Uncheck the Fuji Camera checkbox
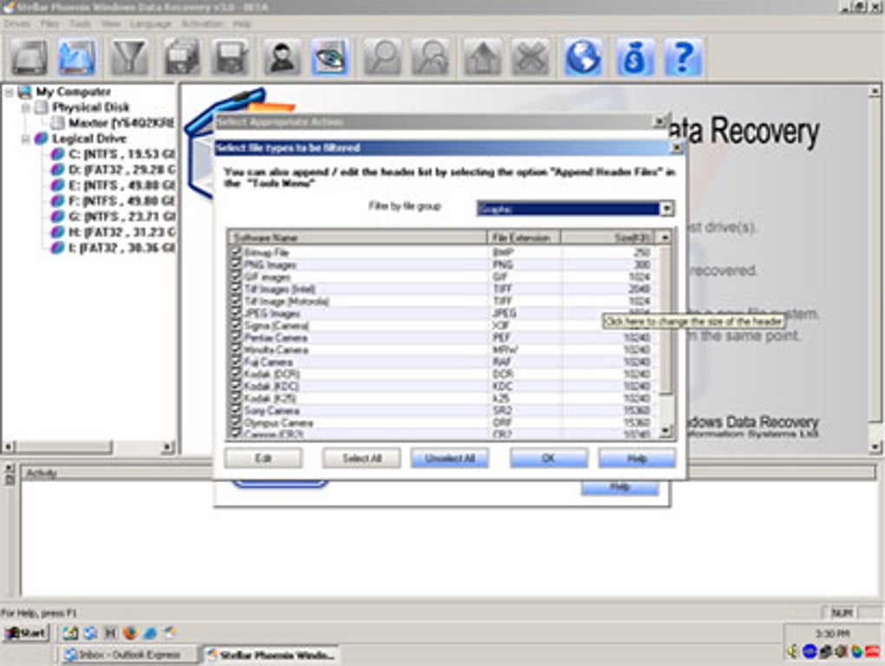The height and width of the screenshot is (666, 885). click(x=235, y=362)
